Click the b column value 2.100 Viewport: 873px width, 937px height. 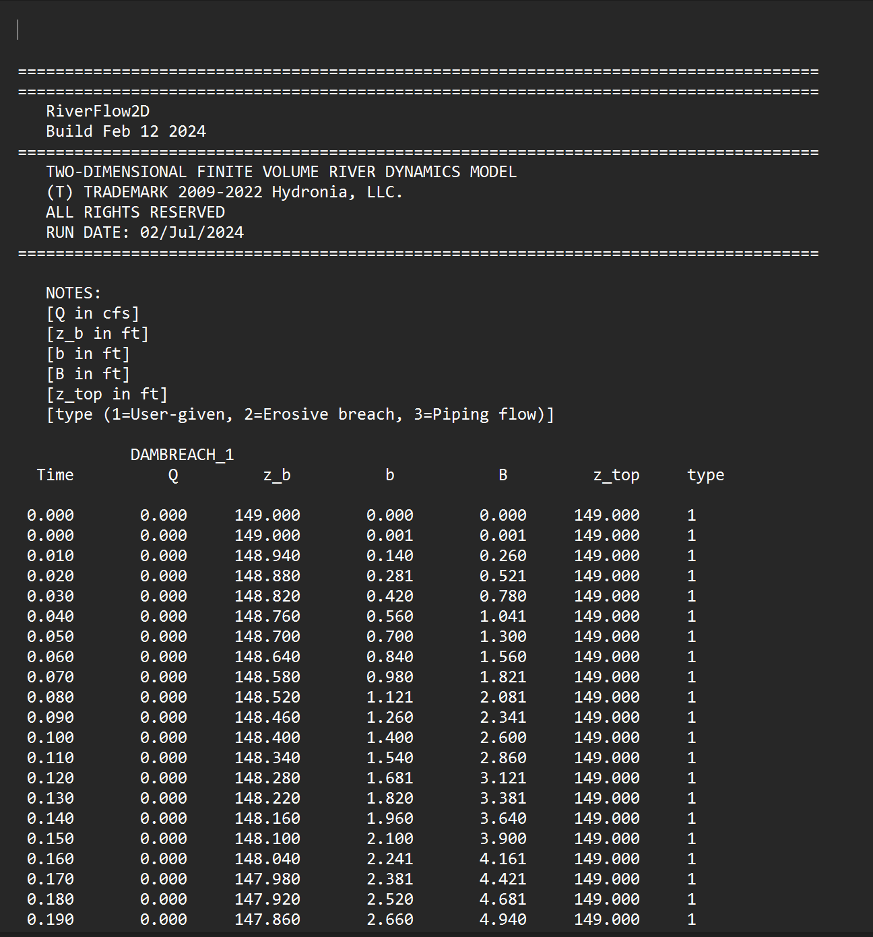coord(389,839)
